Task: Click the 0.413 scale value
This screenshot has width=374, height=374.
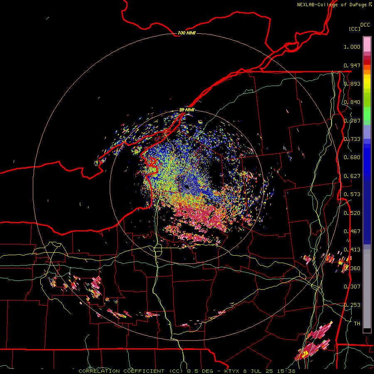Action: (352, 250)
